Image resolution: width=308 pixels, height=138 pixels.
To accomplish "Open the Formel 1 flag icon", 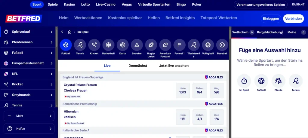I will tap(180, 45).
